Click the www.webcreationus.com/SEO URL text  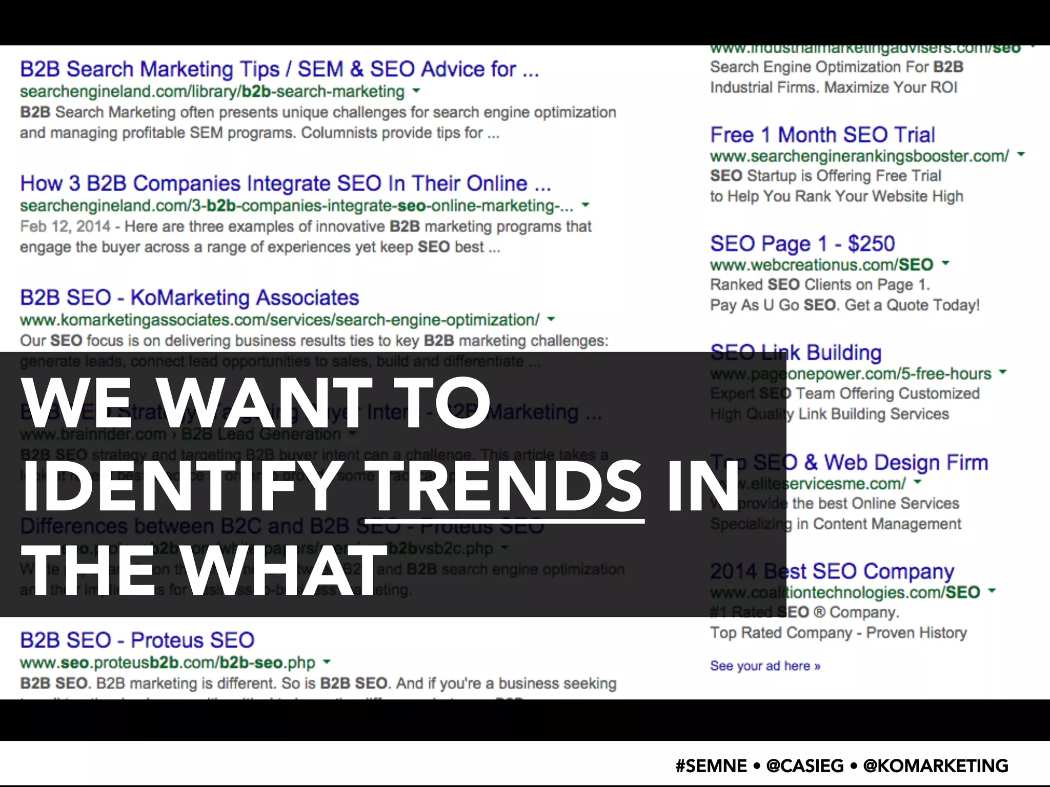(x=822, y=265)
